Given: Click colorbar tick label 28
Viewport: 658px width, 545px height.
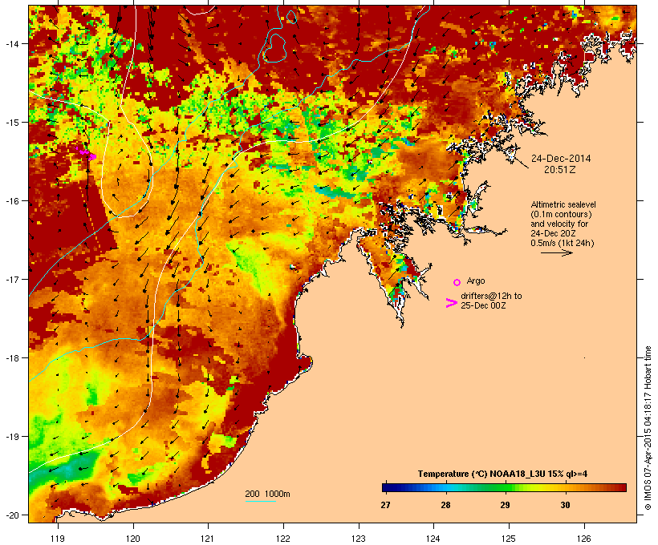Looking at the screenshot, I should (445, 505).
